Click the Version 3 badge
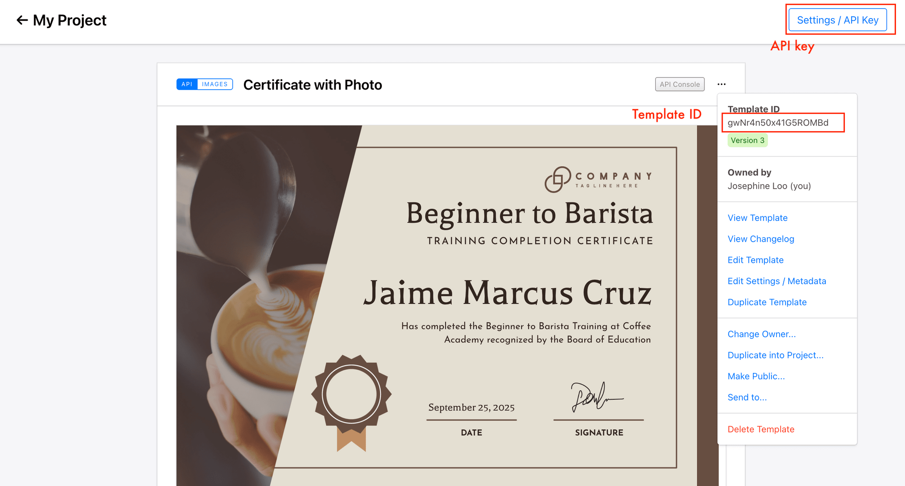 click(748, 140)
